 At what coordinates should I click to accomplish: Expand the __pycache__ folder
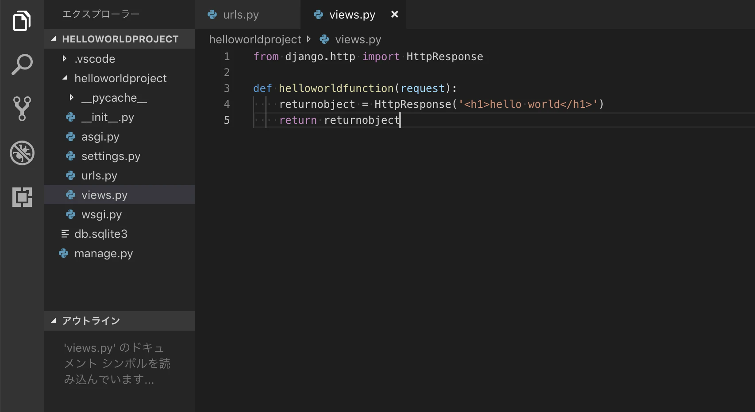point(71,97)
